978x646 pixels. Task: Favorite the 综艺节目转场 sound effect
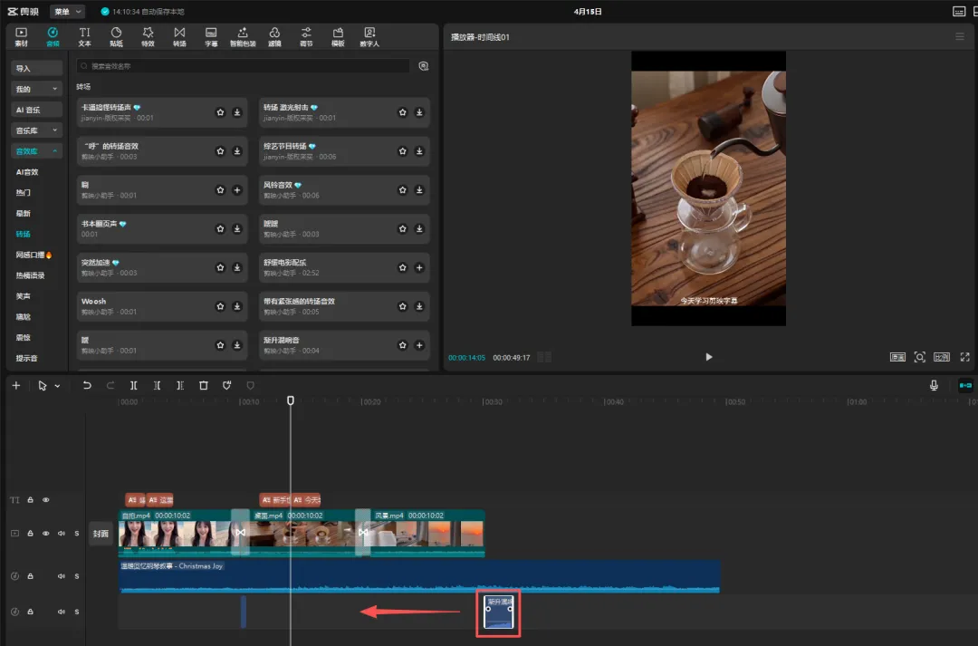[x=402, y=151]
